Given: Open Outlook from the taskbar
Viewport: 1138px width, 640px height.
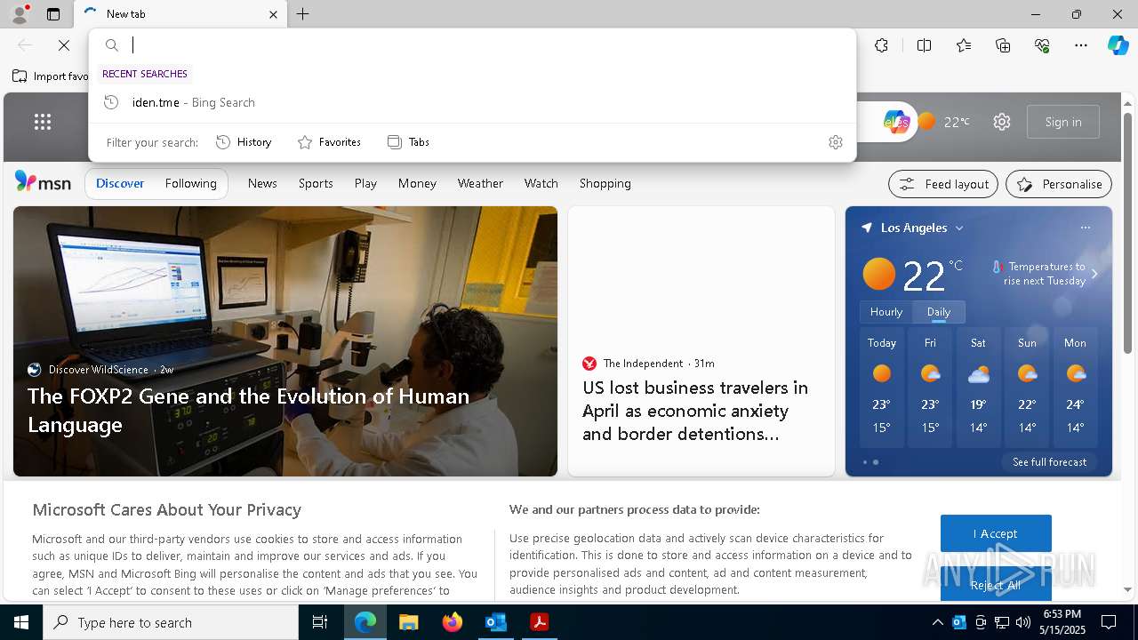Looking at the screenshot, I should coord(495,622).
